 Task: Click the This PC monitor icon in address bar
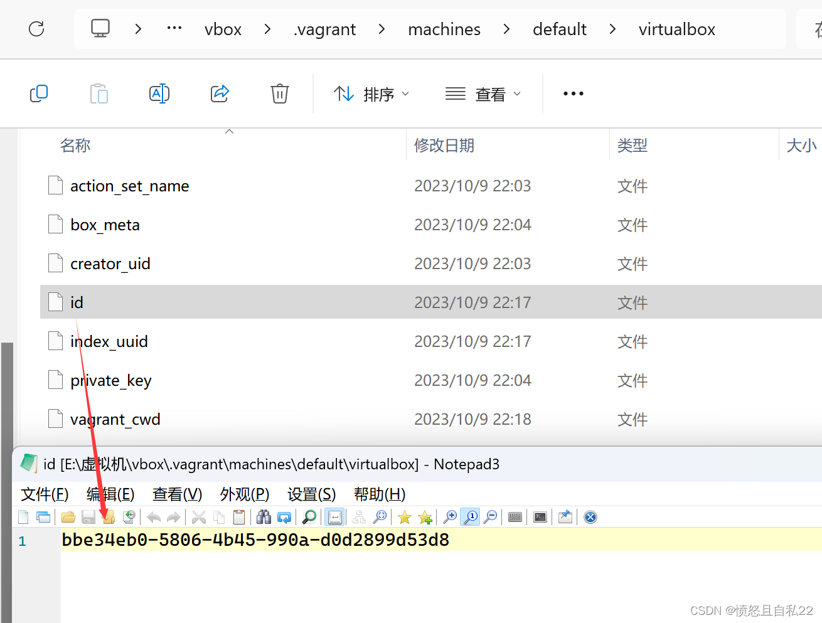[100, 28]
